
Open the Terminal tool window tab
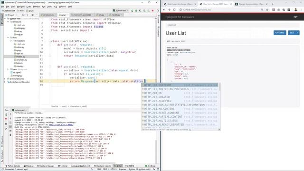tap(63, 166)
